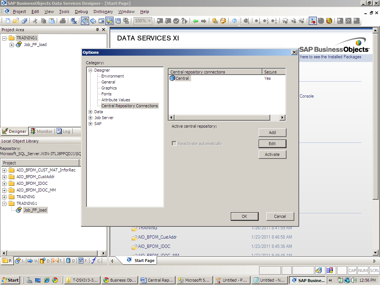Cancel the Options dialog
Image resolution: width=380 pixels, height=285 pixels.
280,216
